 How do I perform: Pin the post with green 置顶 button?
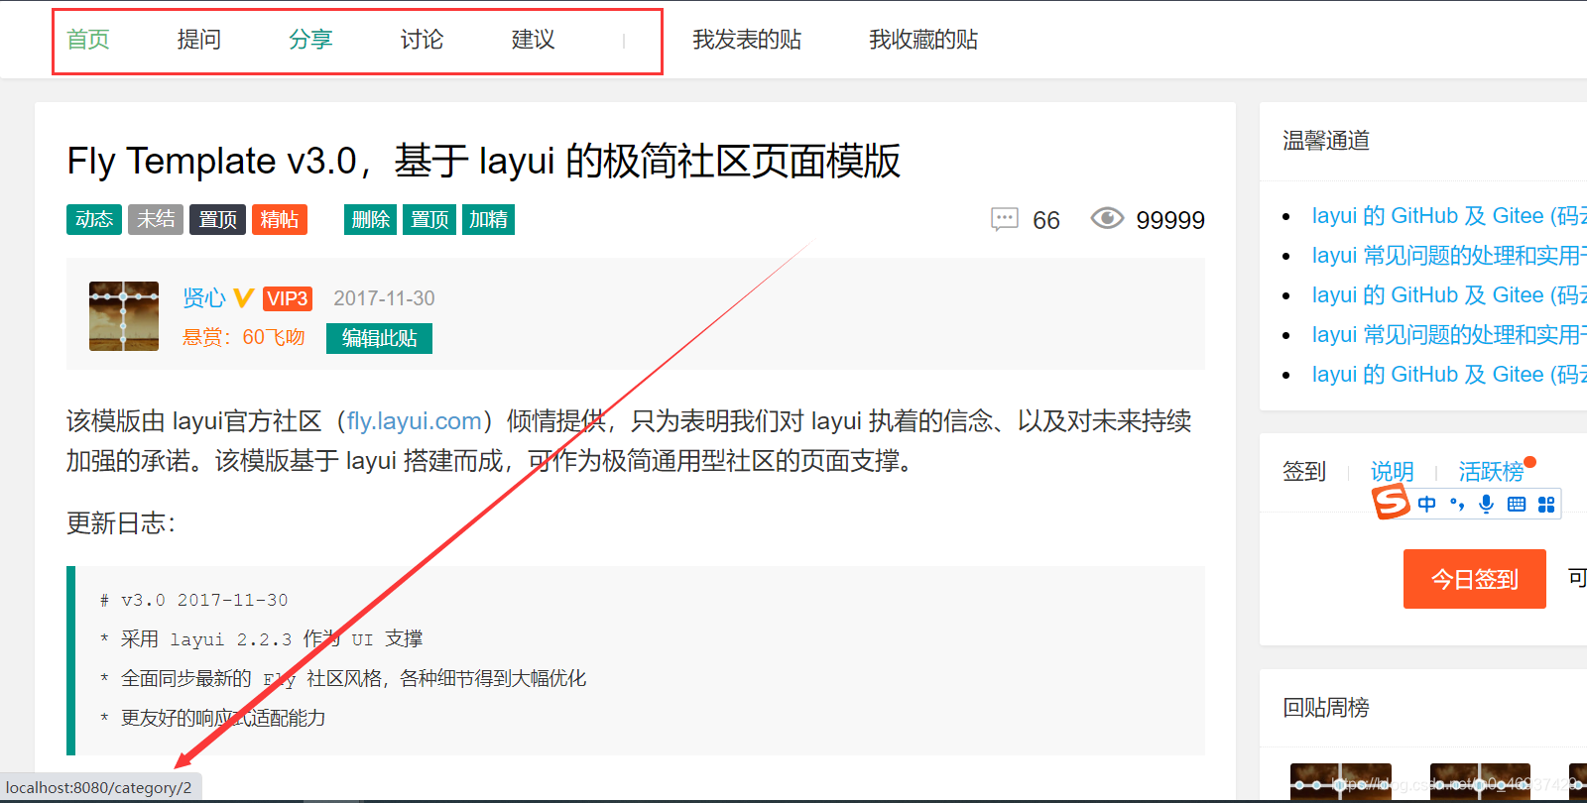[429, 219]
